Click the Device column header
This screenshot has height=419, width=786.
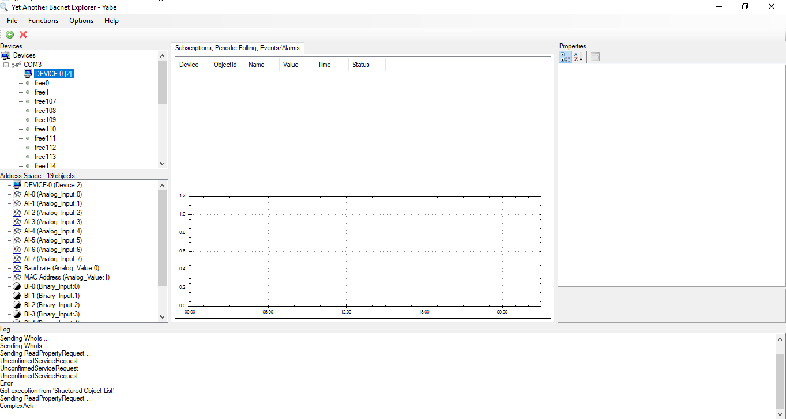189,64
